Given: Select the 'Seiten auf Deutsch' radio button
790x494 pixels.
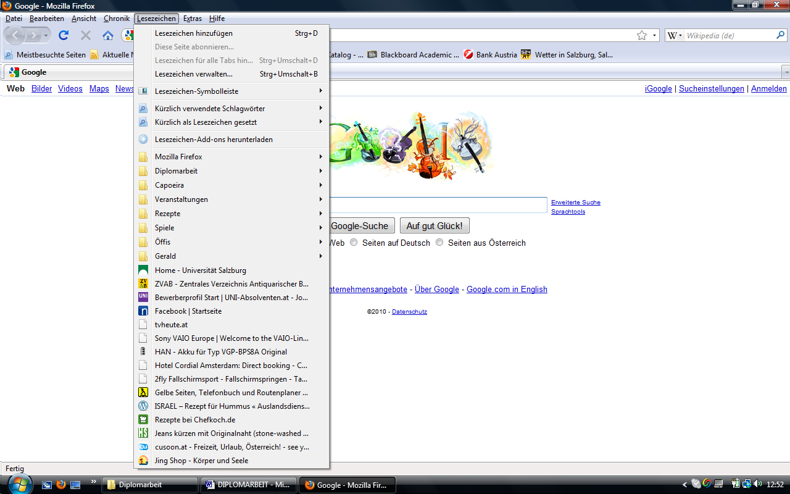Looking at the screenshot, I should [x=354, y=243].
